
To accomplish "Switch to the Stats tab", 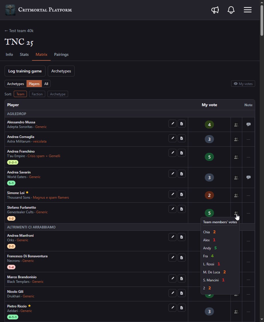I will coord(24,54).
